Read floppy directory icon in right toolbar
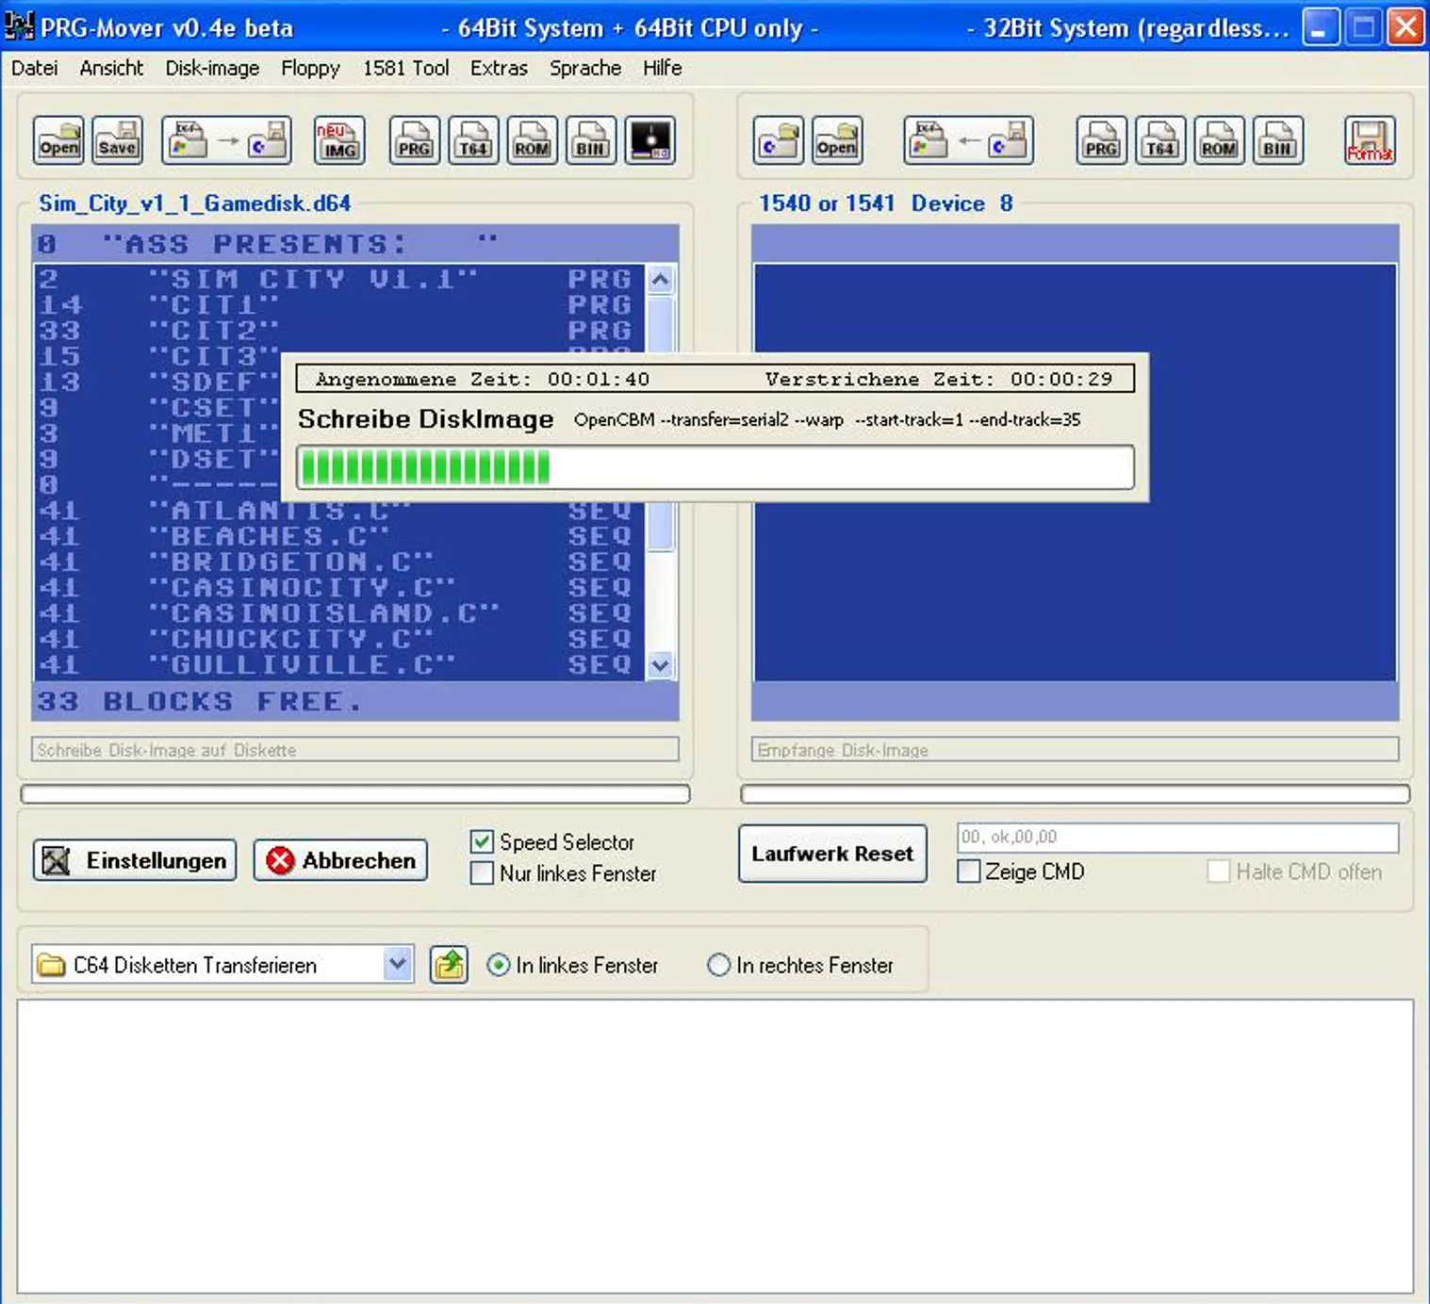The width and height of the screenshot is (1430, 1304). (779, 141)
